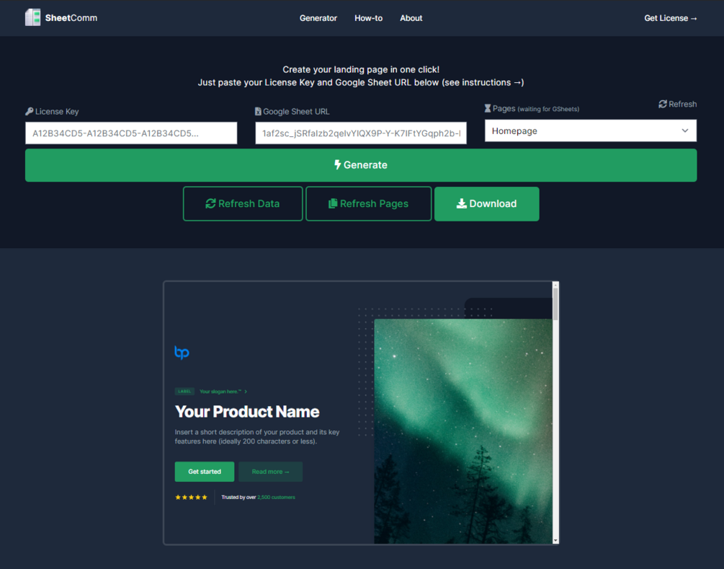Follow the Get License link
Image resolution: width=724 pixels, height=569 pixels.
click(x=671, y=18)
